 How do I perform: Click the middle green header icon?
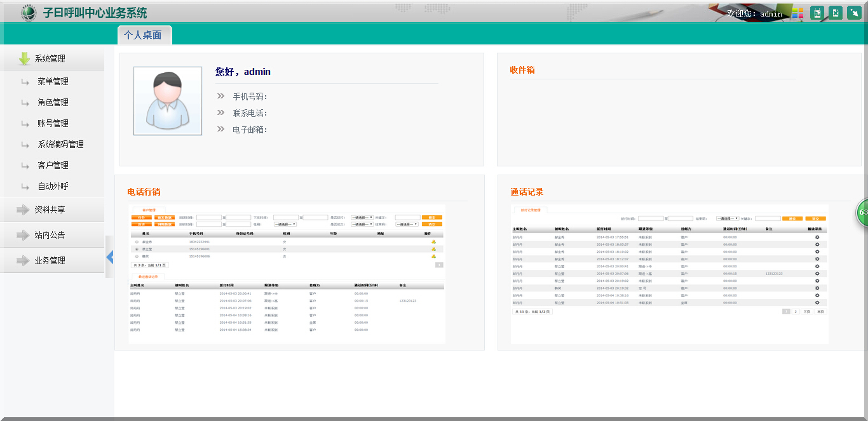point(836,13)
